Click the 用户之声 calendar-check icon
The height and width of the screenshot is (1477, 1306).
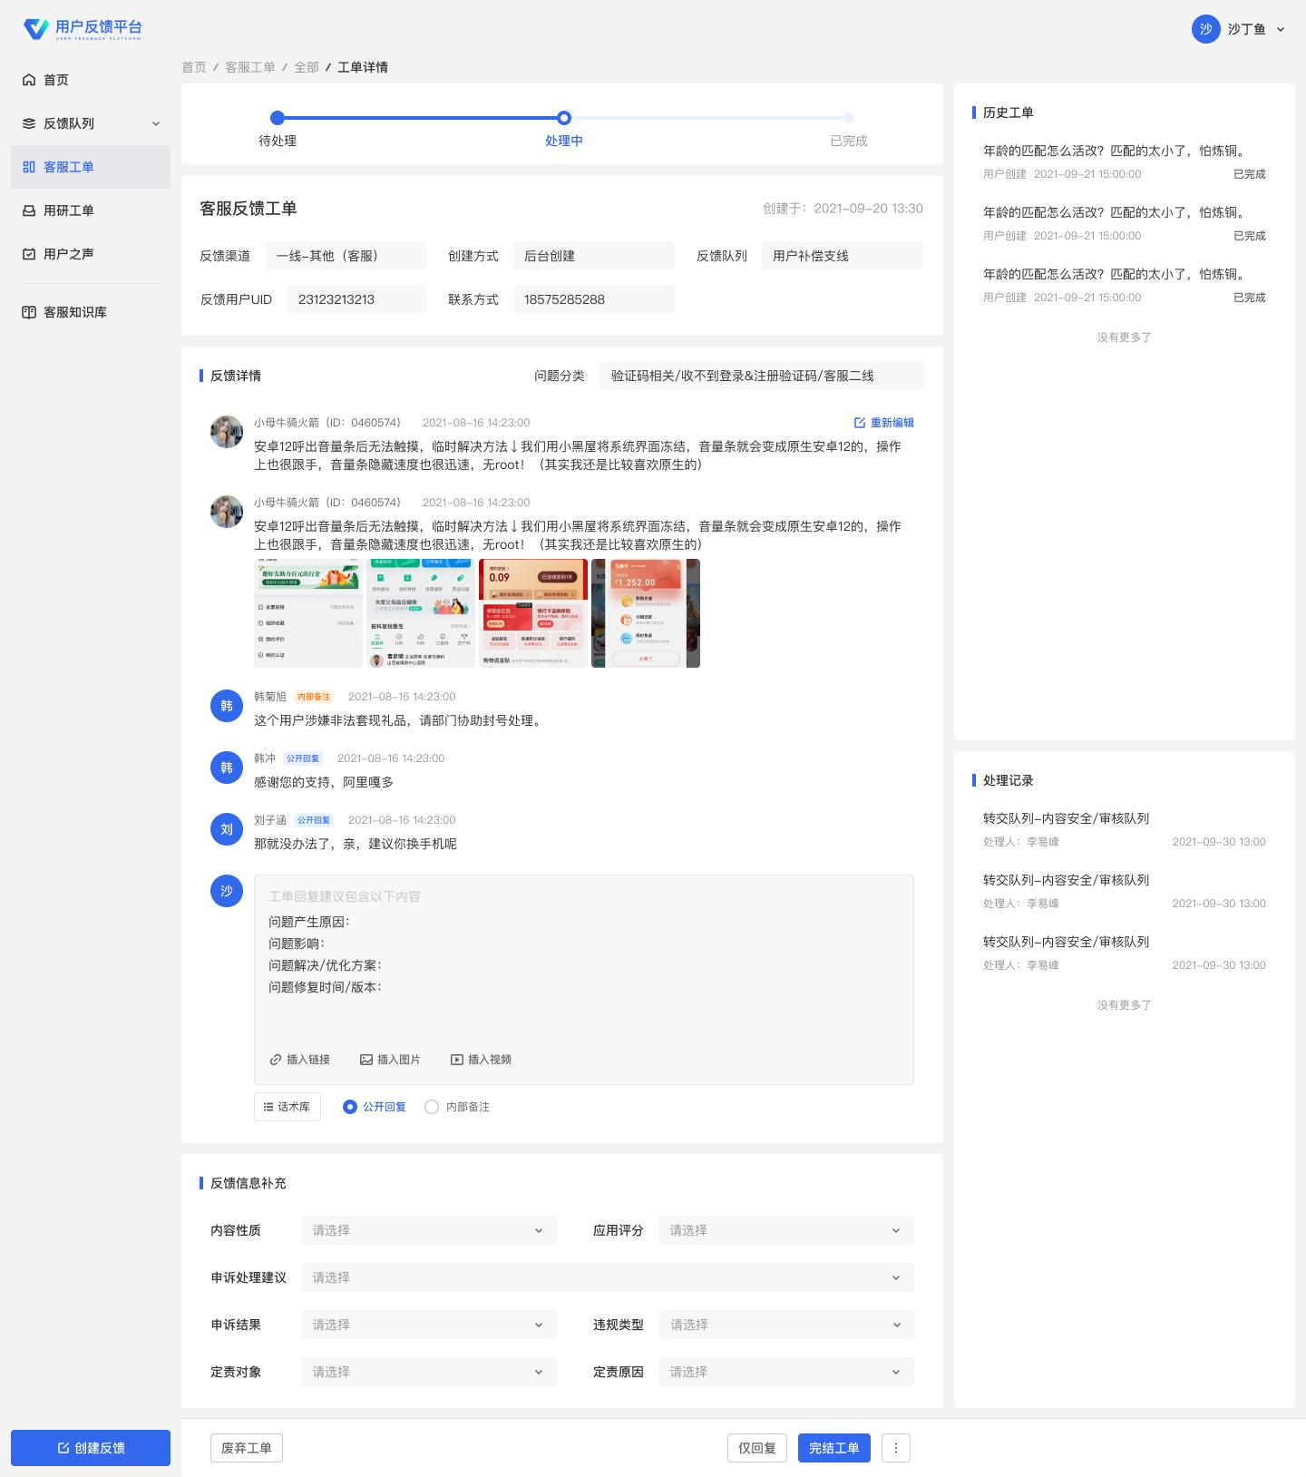(29, 254)
